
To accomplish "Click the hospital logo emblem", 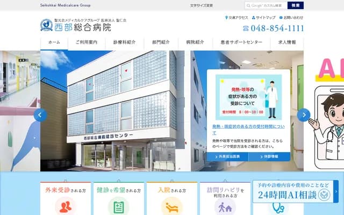I will point(46,25).
